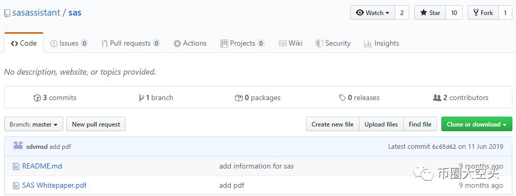
Task: Click the Wiki book icon
Action: click(282, 44)
